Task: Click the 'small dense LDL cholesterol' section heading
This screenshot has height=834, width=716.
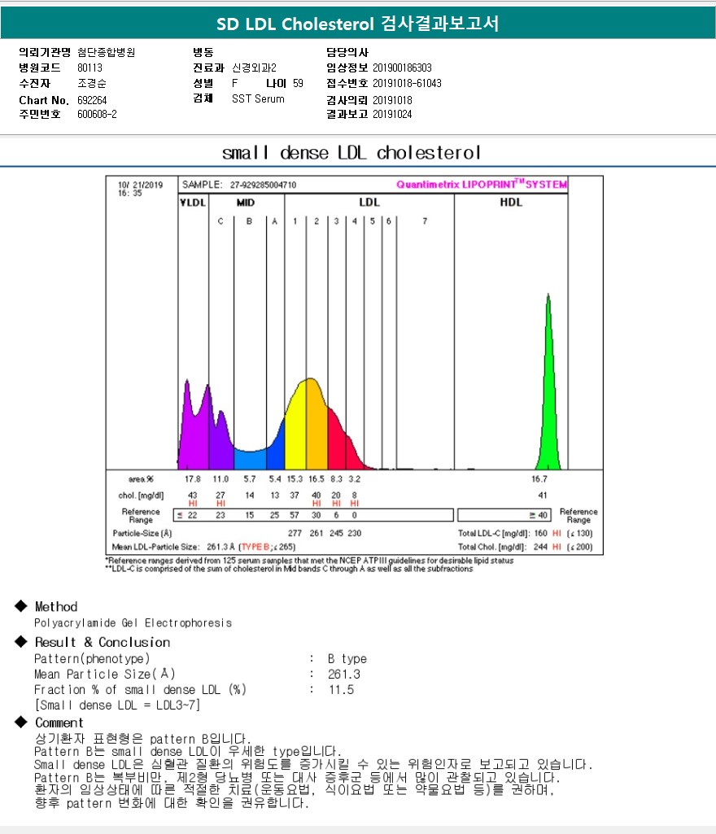Action: click(351, 153)
